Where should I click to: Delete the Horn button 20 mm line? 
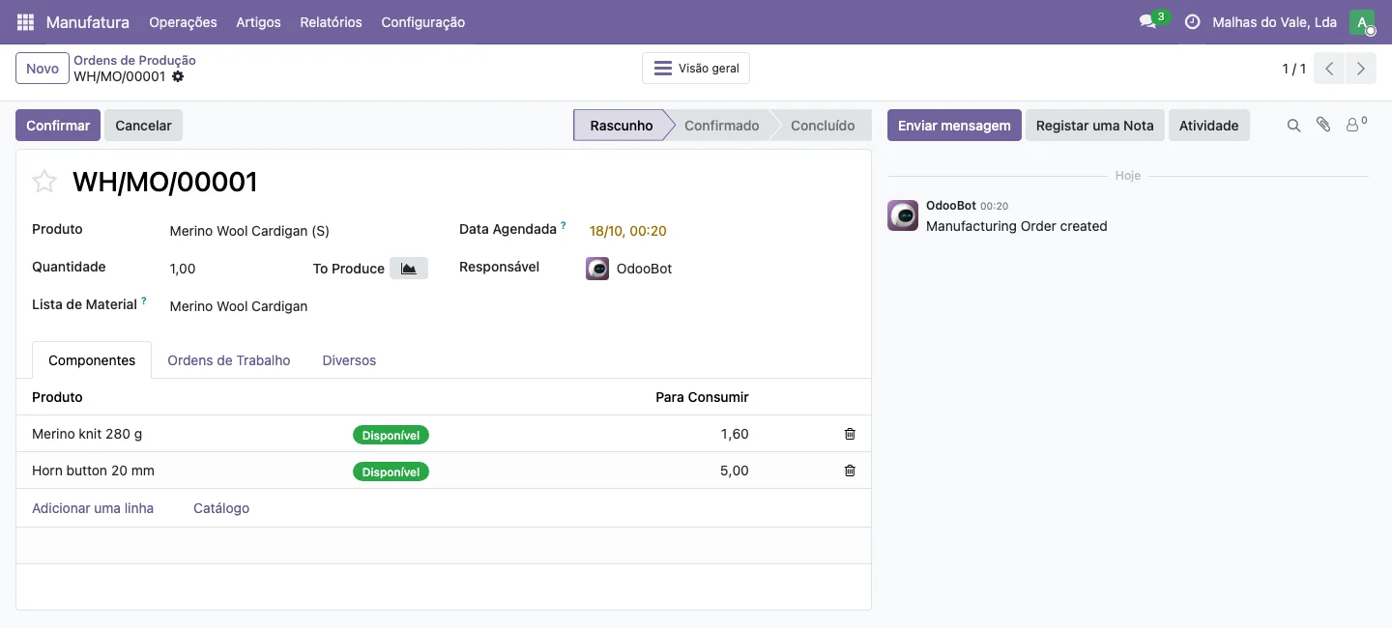coord(850,471)
